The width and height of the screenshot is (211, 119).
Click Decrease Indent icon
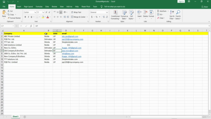pyautogui.click(x=65, y=17)
